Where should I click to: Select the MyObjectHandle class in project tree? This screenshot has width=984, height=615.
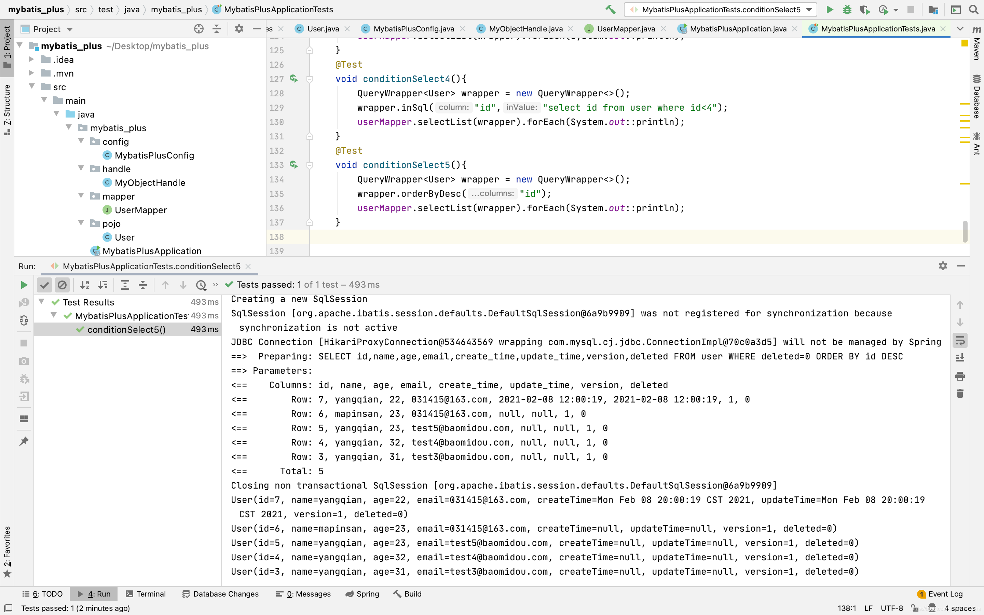[150, 183]
